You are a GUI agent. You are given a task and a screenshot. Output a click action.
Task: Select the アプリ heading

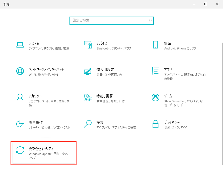coord(168,70)
